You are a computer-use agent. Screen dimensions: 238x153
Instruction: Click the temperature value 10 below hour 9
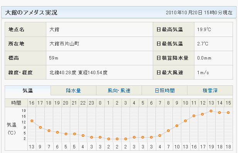coord(177,146)
